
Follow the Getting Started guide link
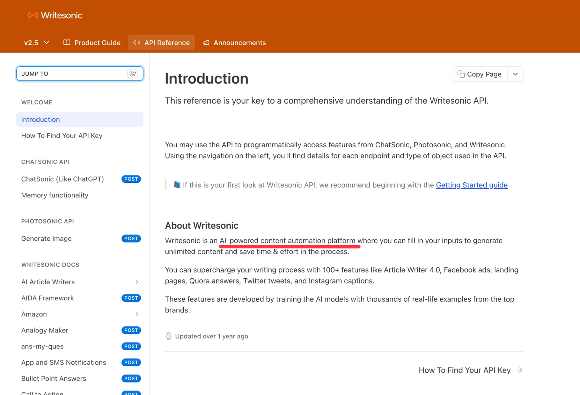pos(472,185)
